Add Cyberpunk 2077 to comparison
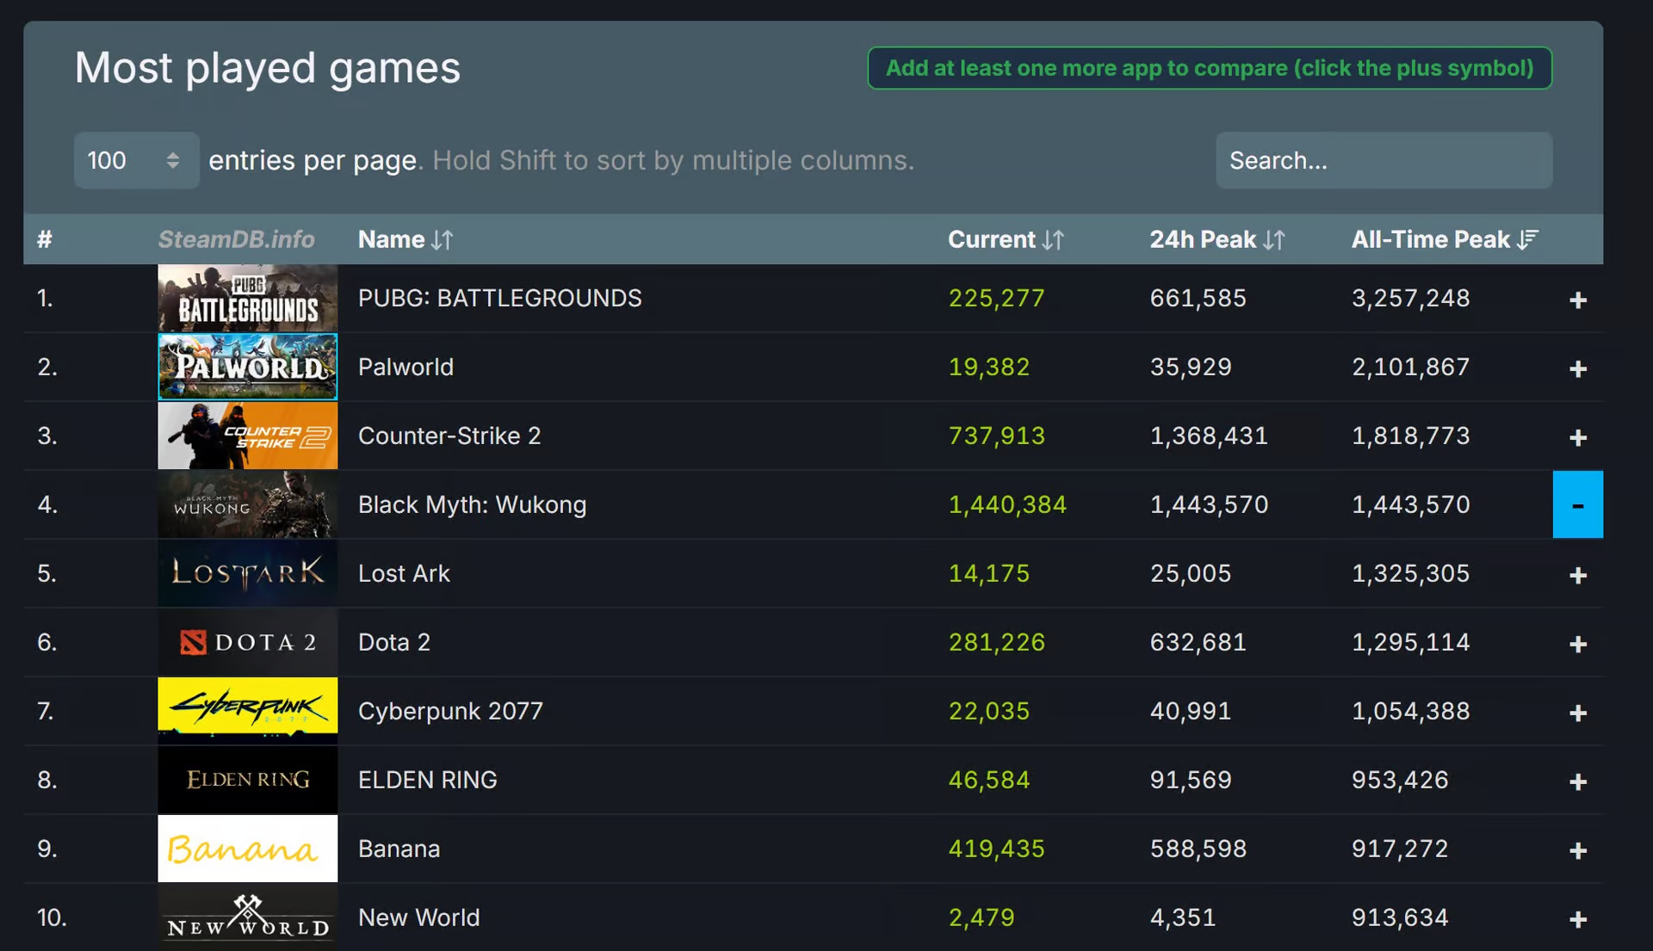The image size is (1653, 951). (1577, 713)
